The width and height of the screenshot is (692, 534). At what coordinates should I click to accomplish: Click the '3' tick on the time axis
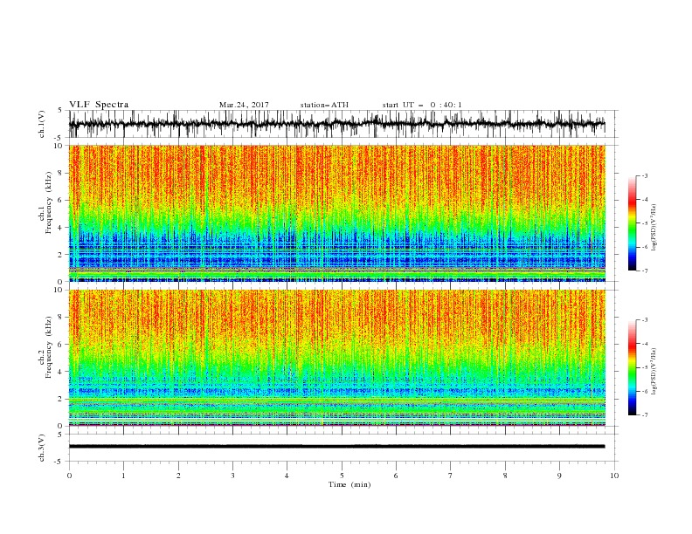232,476
